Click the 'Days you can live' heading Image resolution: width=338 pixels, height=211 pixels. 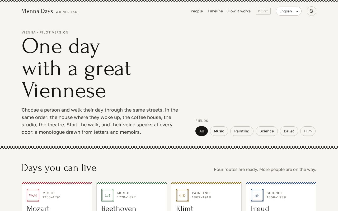click(x=59, y=168)
